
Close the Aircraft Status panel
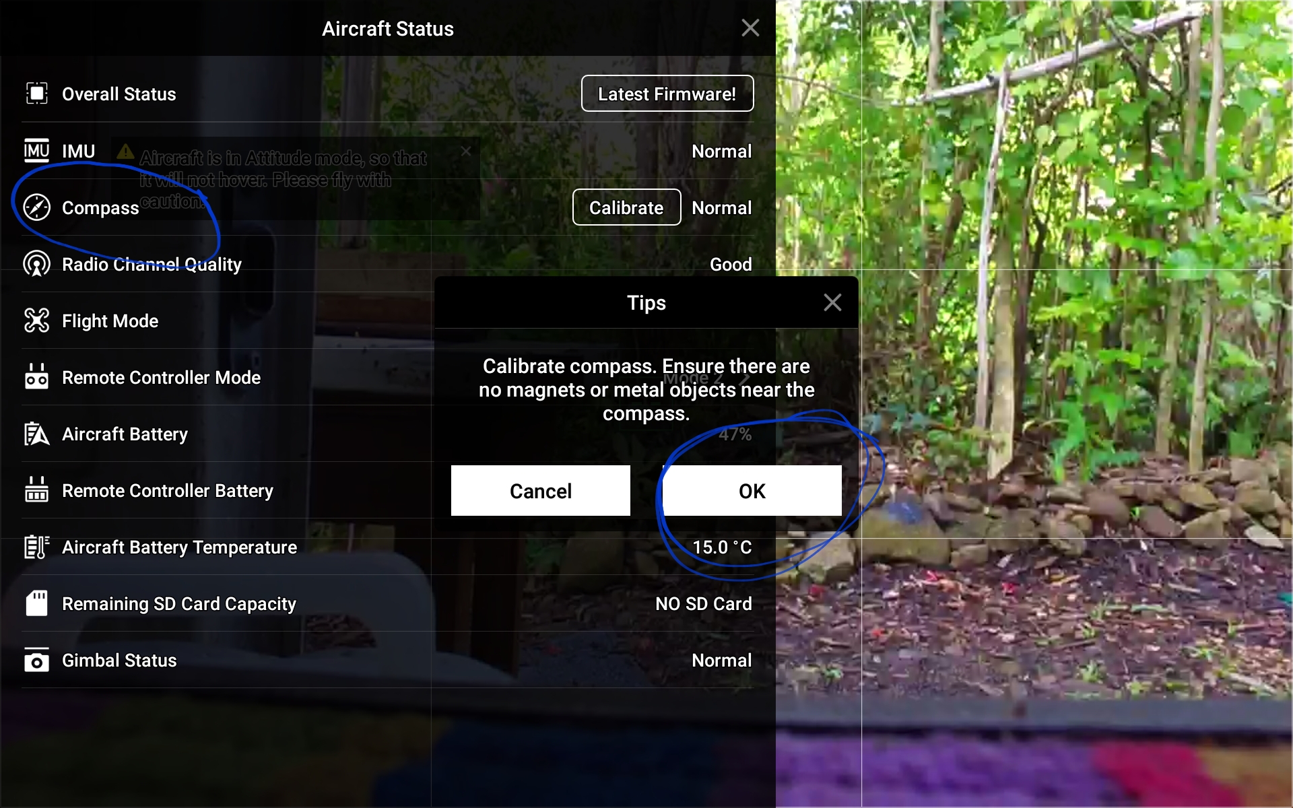[x=750, y=28]
